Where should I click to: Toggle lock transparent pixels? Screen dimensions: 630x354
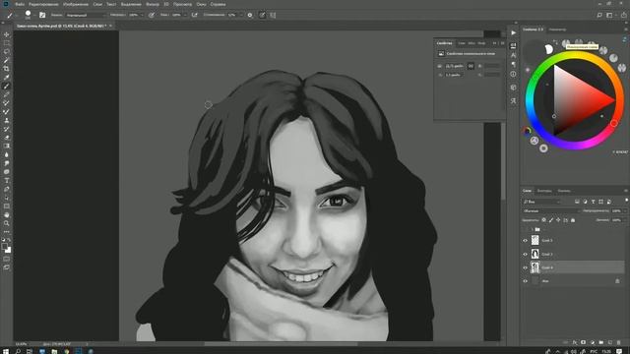click(543, 220)
